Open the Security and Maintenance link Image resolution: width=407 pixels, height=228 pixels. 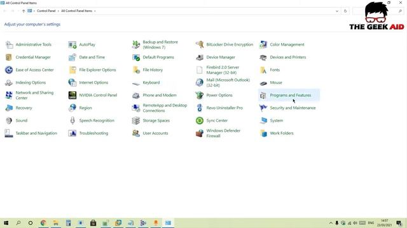tap(293, 108)
